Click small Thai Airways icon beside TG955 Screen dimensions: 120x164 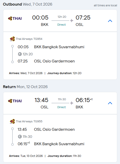[x=12, y=121]
